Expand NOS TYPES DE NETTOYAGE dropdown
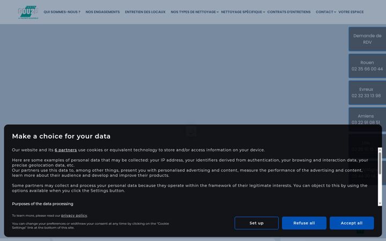This screenshot has height=241, width=386. [x=195, y=12]
